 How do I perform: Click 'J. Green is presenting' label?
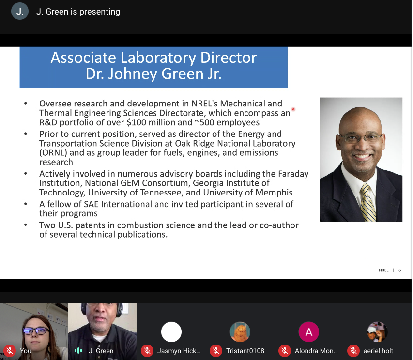78,12
